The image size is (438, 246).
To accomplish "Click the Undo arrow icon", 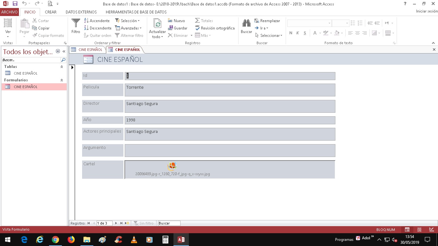I will [24, 4].
